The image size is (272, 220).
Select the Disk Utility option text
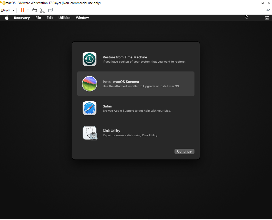111,131
